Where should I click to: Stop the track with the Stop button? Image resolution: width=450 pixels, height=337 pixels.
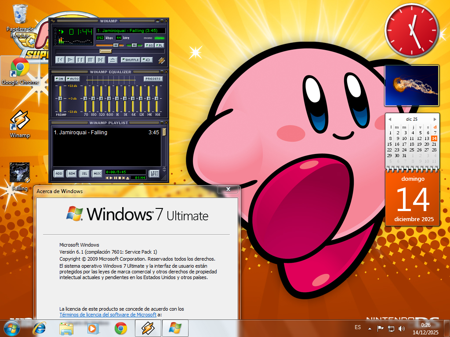point(90,60)
